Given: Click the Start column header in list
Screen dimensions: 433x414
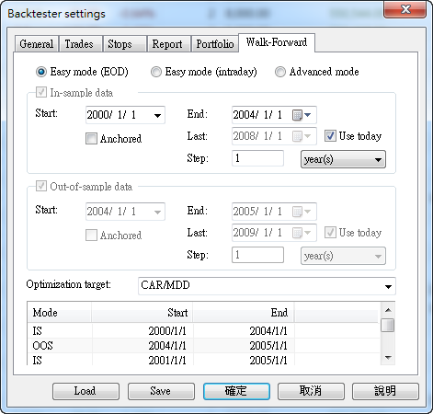Looking at the screenshot, I should click(142, 313).
